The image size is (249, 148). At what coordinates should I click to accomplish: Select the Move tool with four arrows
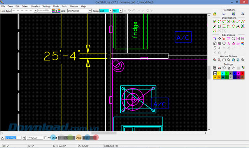[x=219, y=38]
